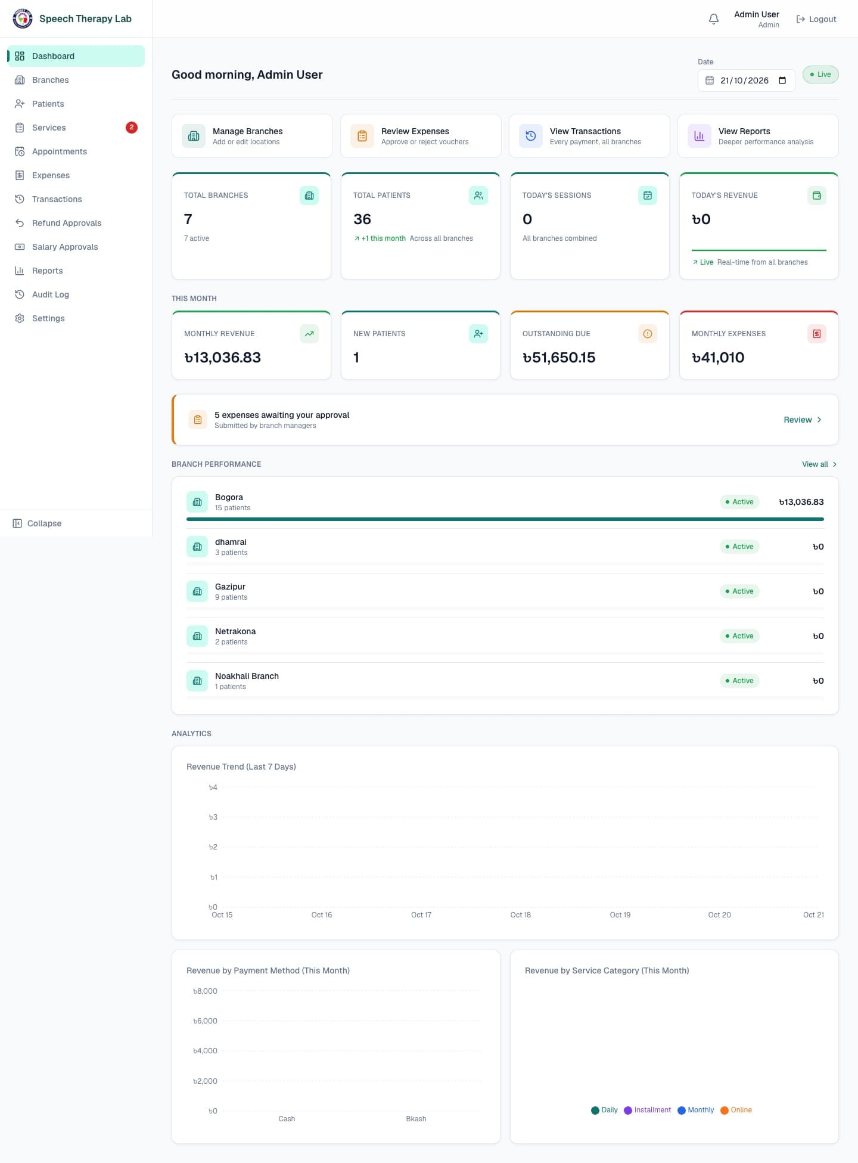
Task: Click the Outstanding Due alert icon
Action: click(x=648, y=334)
